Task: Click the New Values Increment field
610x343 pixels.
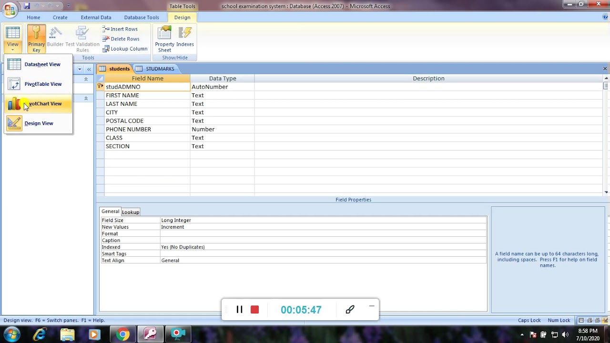Action: coord(323,227)
